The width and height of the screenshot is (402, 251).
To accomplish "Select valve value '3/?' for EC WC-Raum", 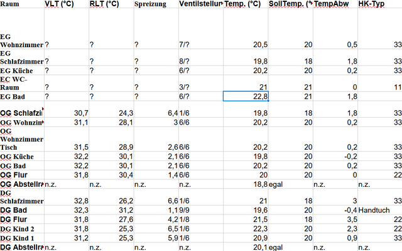I will (201, 84).
